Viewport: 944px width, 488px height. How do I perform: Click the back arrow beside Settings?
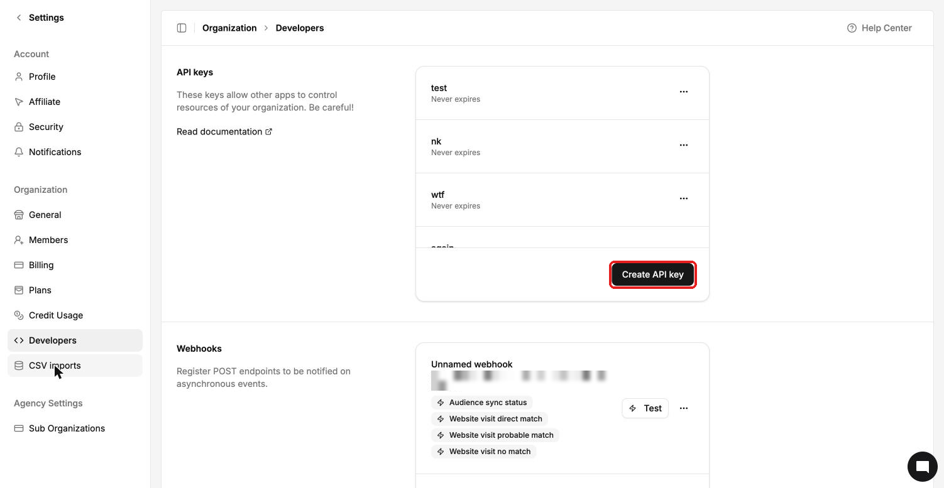click(19, 18)
